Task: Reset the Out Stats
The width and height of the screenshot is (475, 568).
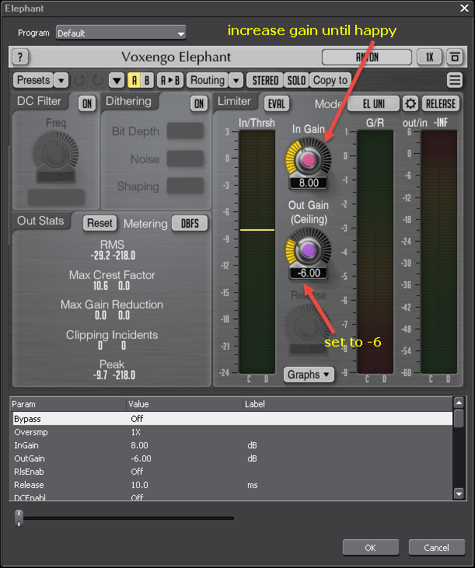Action: [100, 223]
